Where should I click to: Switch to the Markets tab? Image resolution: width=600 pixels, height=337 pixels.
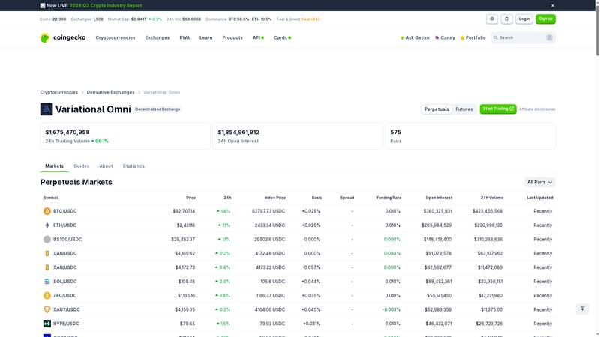point(54,166)
